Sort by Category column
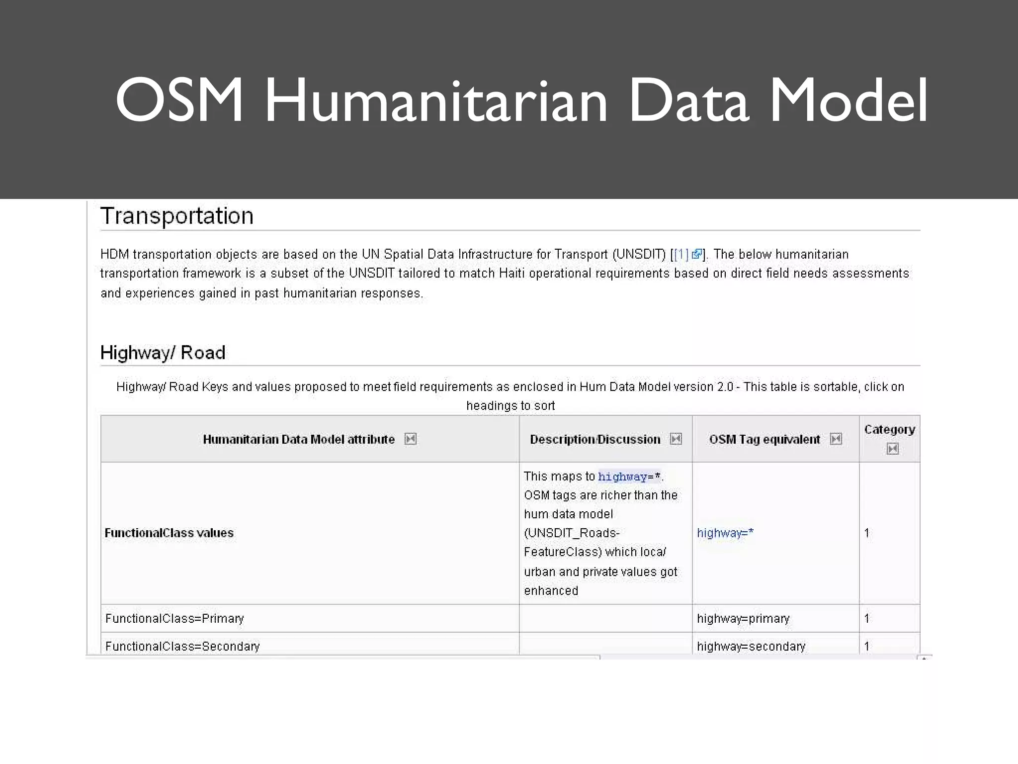The width and height of the screenshot is (1018, 764). (x=892, y=449)
